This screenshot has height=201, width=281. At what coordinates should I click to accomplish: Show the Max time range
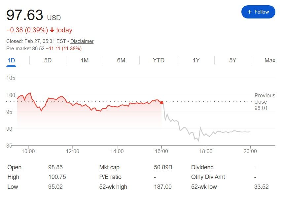point(270,60)
